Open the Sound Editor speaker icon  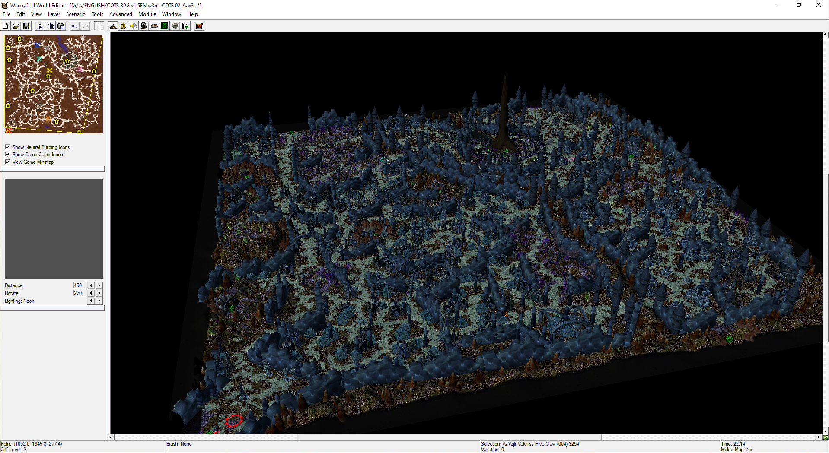click(x=134, y=26)
